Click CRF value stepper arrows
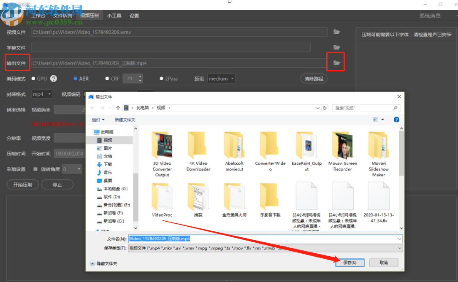 (140, 79)
